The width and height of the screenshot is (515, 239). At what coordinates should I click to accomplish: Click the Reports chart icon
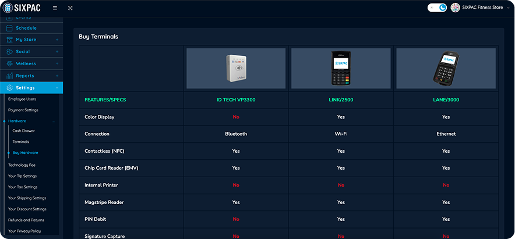point(9,76)
